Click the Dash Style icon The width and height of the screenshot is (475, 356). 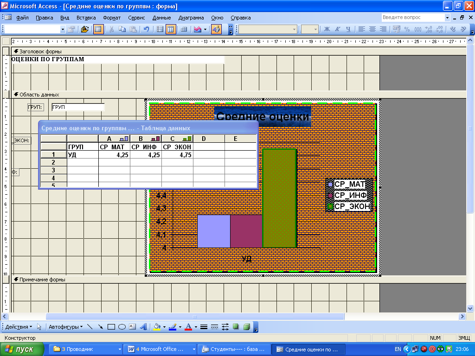click(214, 327)
